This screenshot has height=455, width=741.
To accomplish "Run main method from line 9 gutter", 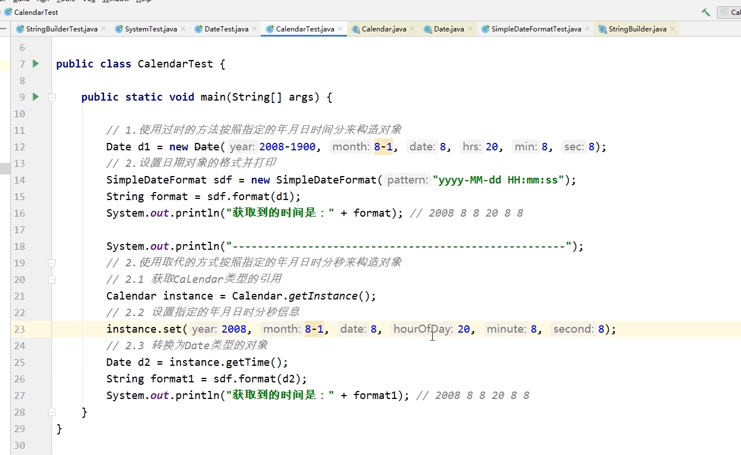I will point(36,97).
